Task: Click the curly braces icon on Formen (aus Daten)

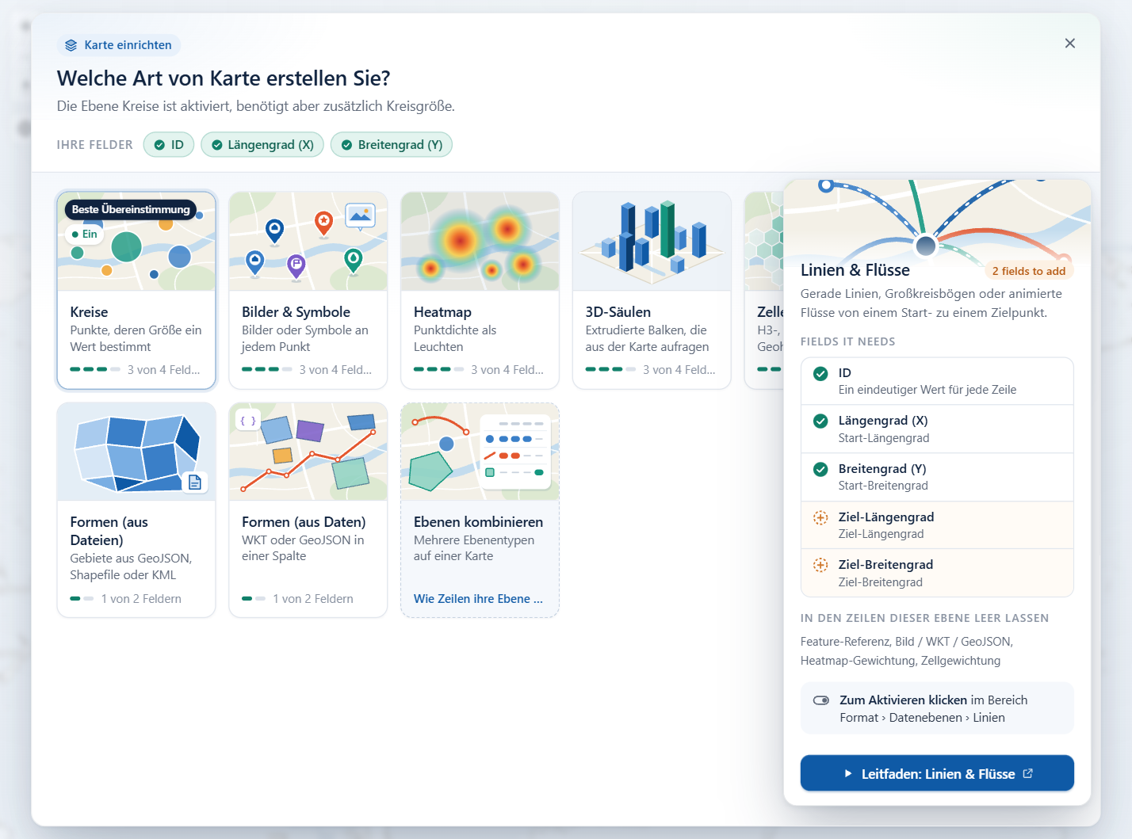Action: [248, 421]
